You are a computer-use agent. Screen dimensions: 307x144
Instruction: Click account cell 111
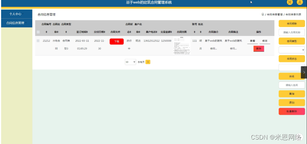(194, 41)
